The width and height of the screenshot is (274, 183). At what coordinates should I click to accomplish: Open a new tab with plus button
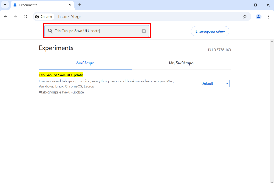click(x=80, y=5)
